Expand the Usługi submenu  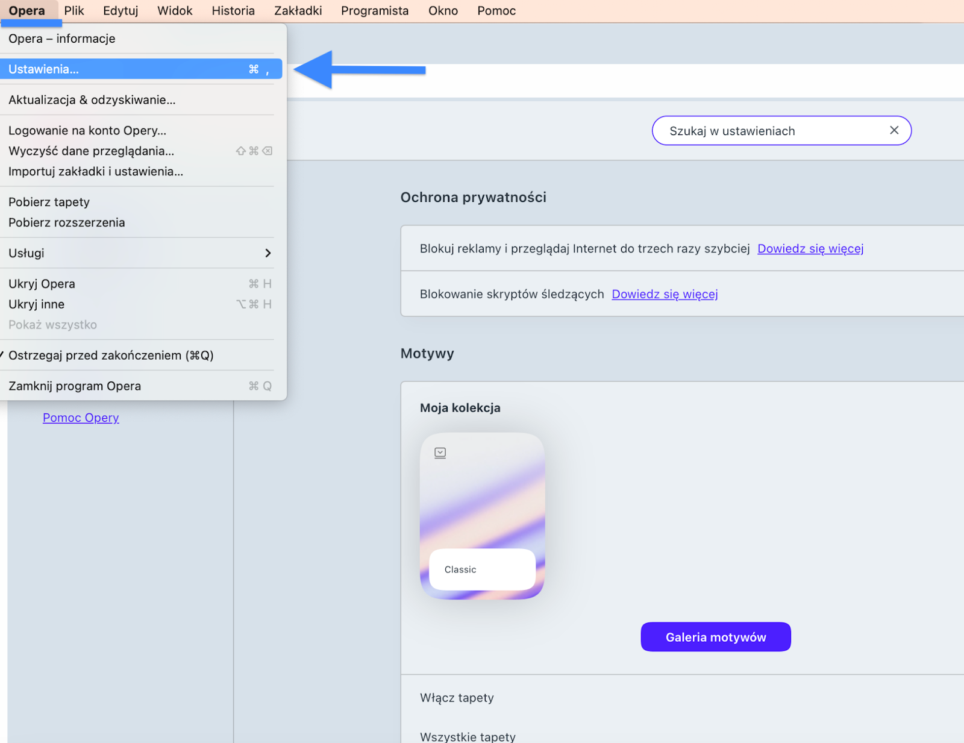pos(141,254)
